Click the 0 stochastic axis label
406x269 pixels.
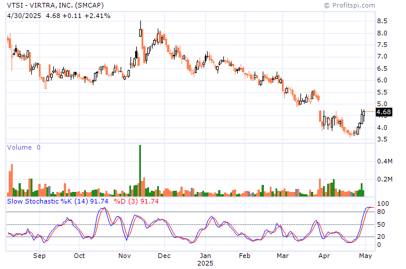tap(379, 245)
